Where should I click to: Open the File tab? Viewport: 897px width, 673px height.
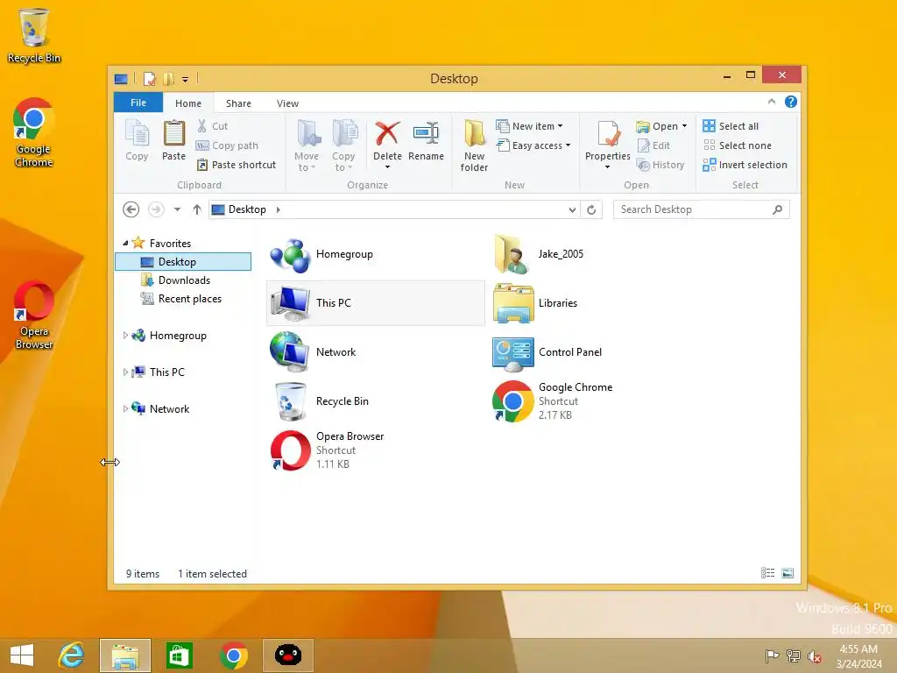tap(138, 103)
